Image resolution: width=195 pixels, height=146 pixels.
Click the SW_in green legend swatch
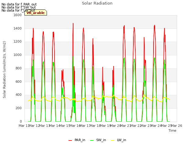point(92,140)
